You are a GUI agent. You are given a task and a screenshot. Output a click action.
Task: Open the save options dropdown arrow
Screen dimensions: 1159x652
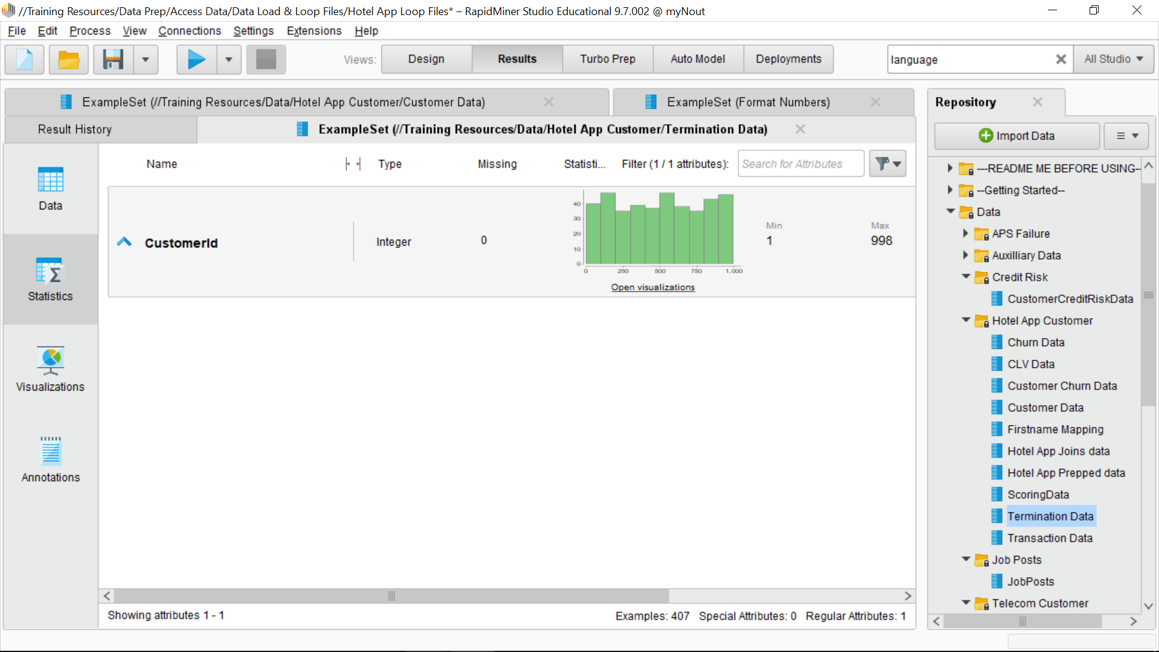pyautogui.click(x=145, y=59)
